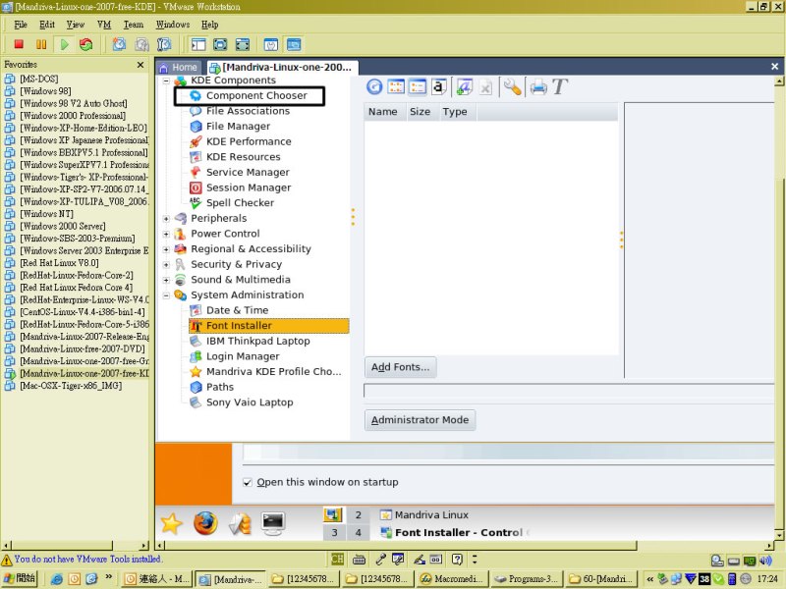Expand the Security & Privacy node
Image resolution: width=786 pixels, height=589 pixels.
coord(166,265)
